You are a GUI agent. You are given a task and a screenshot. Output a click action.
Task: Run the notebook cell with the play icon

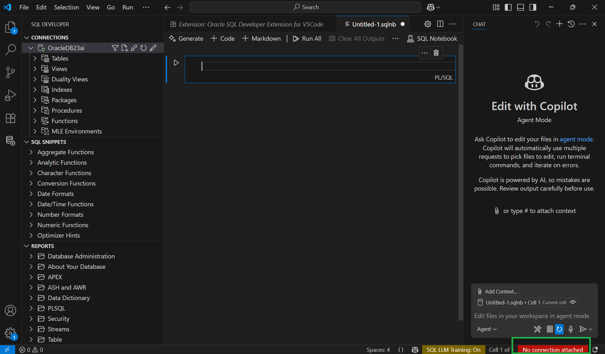(176, 63)
